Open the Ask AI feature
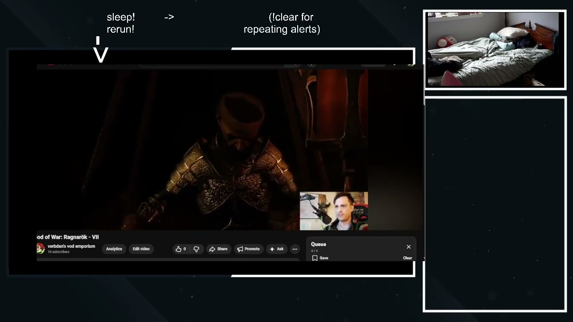 277,249
